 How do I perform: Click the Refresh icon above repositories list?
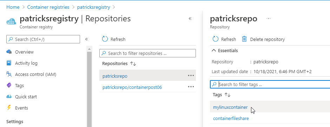(x=105, y=39)
